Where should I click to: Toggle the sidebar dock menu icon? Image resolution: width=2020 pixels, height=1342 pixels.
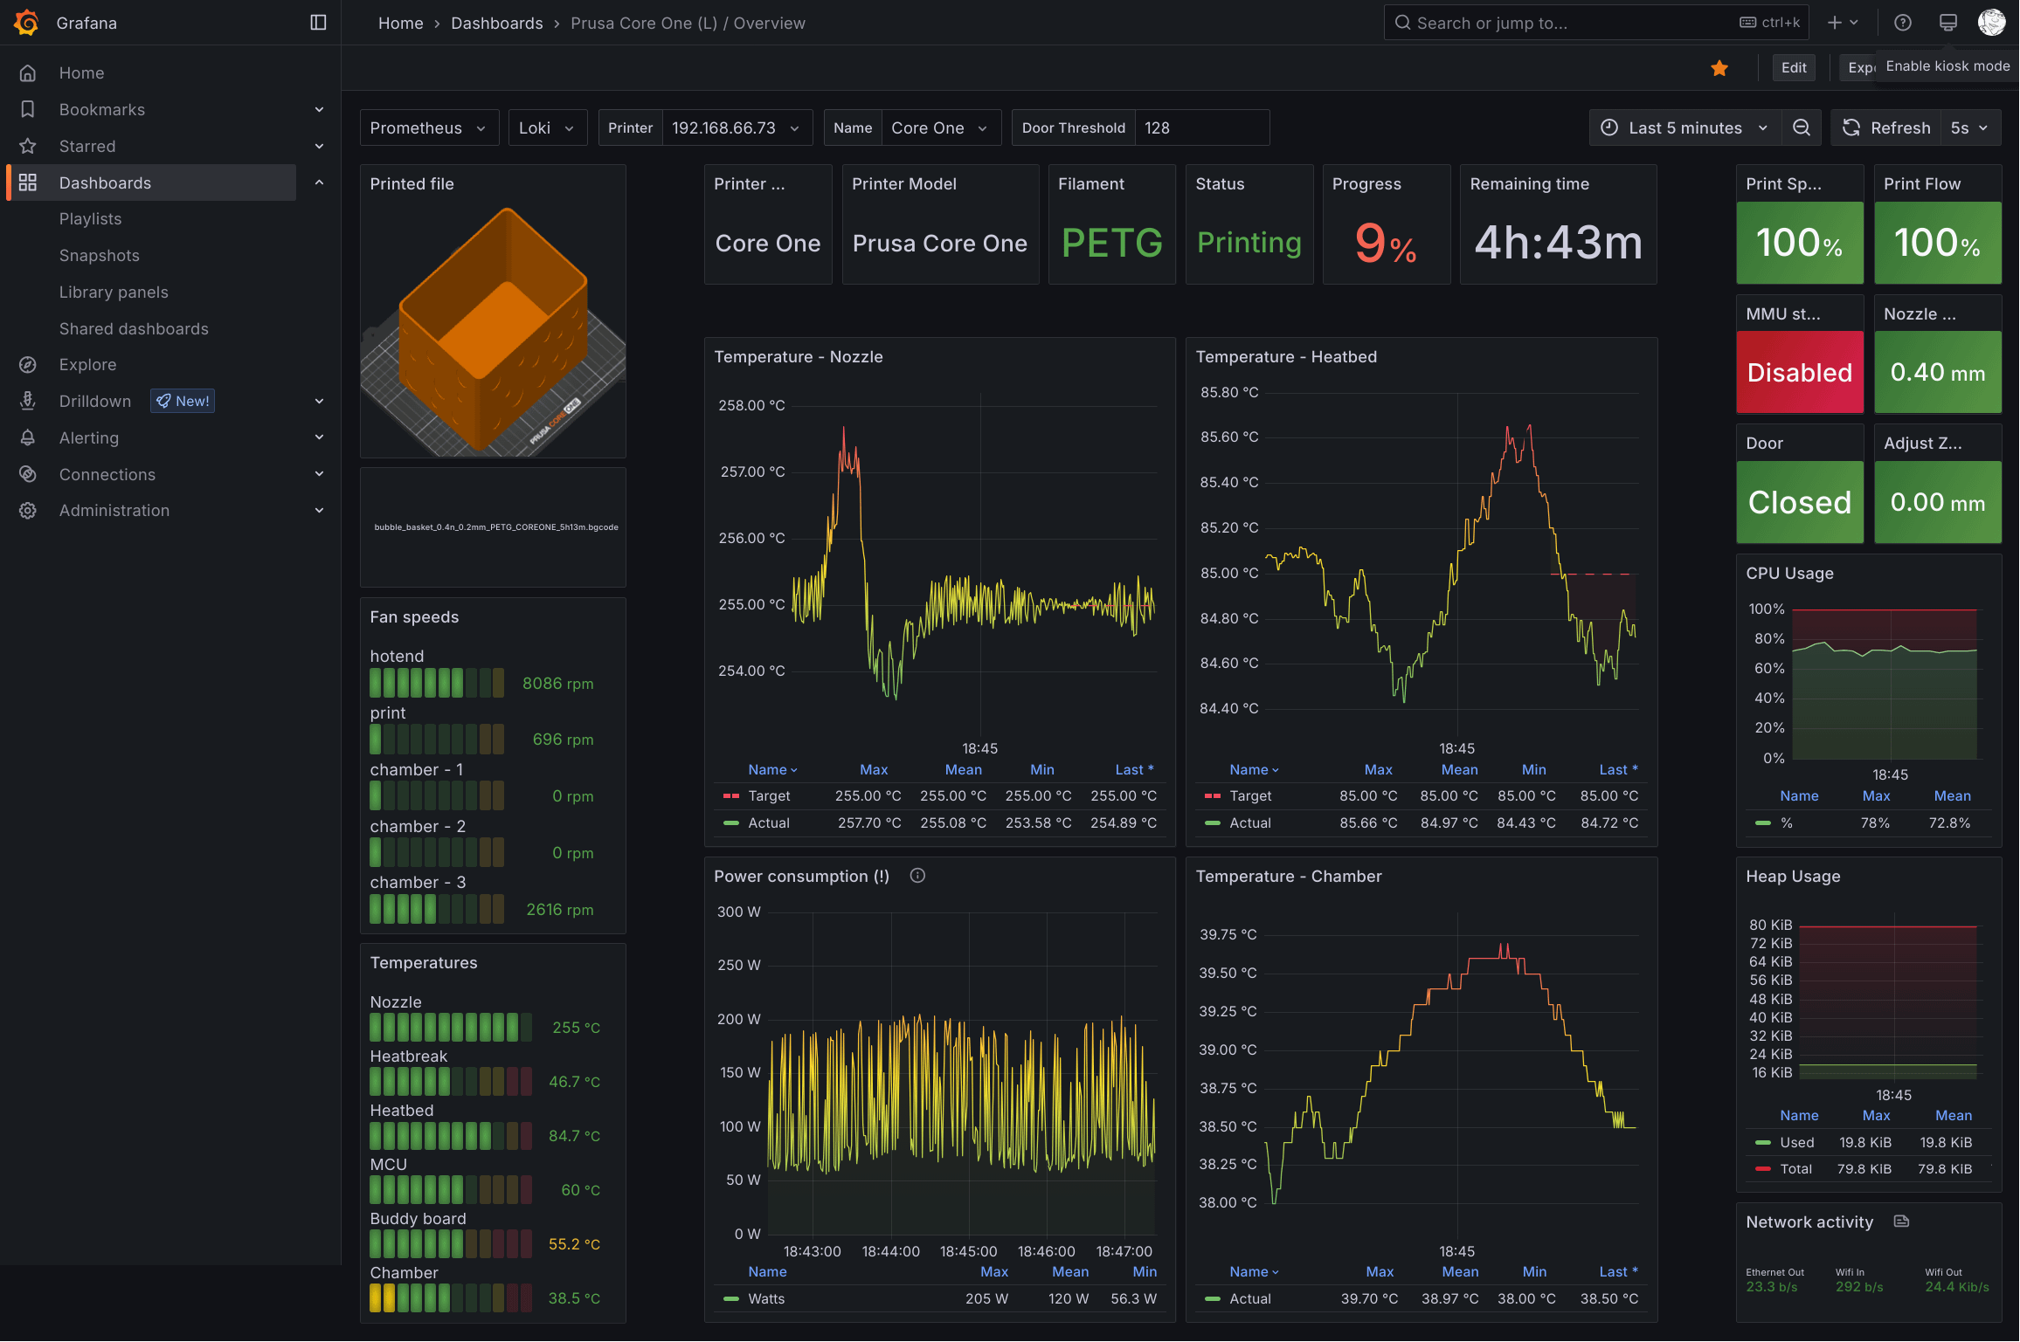pos(318,23)
